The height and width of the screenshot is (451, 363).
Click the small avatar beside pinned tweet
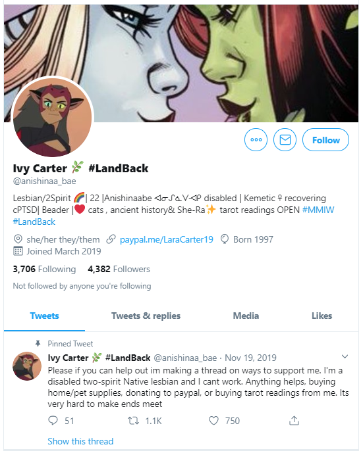[x=27, y=366]
